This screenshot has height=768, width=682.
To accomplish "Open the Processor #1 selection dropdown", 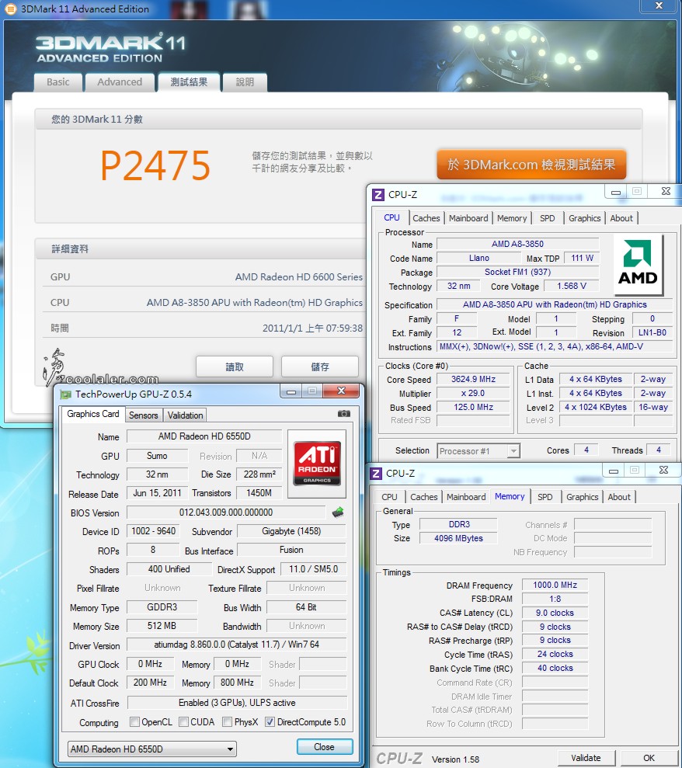I will tap(478, 451).
